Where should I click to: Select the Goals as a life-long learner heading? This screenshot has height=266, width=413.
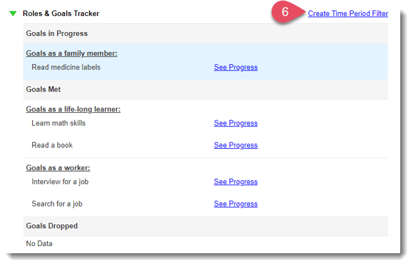click(x=73, y=110)
